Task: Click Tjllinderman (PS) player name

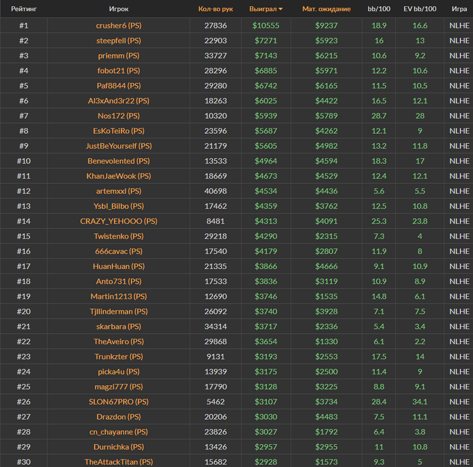Action: tap(118, 312)
